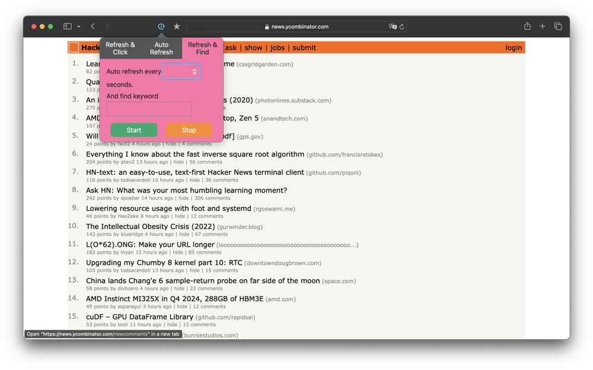The width and height of the screenshot is (593, 370).
Task: Open the ask link in header
Action: 231,47
